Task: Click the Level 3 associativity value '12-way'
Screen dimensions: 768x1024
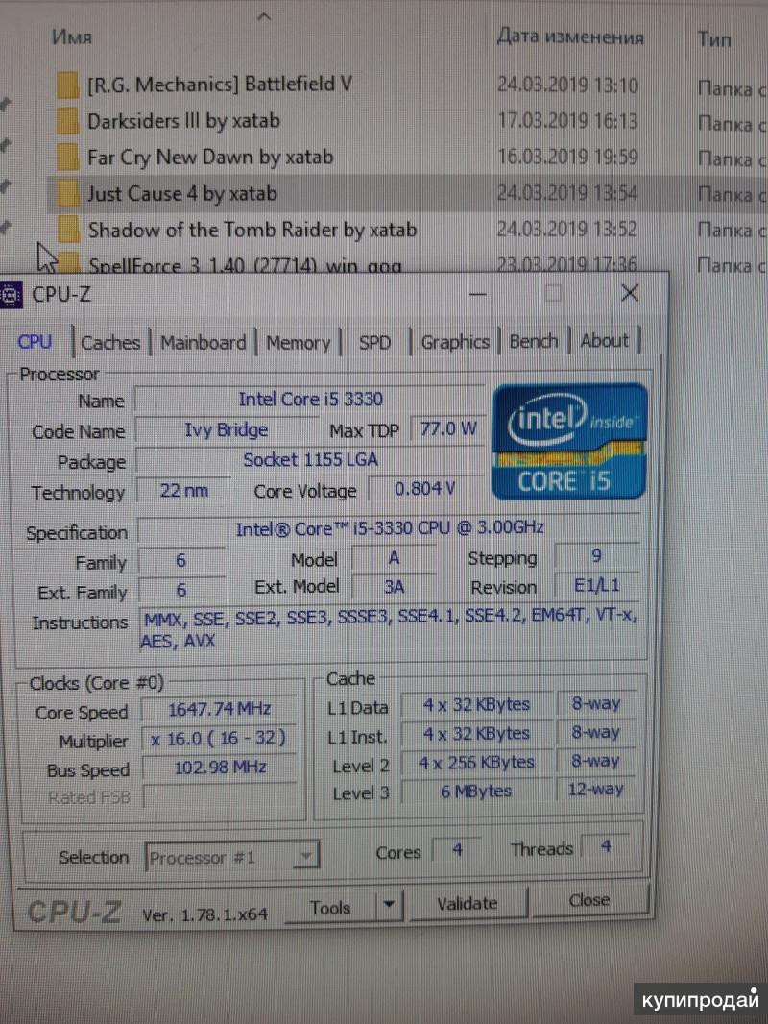Action: coord(596,790)
